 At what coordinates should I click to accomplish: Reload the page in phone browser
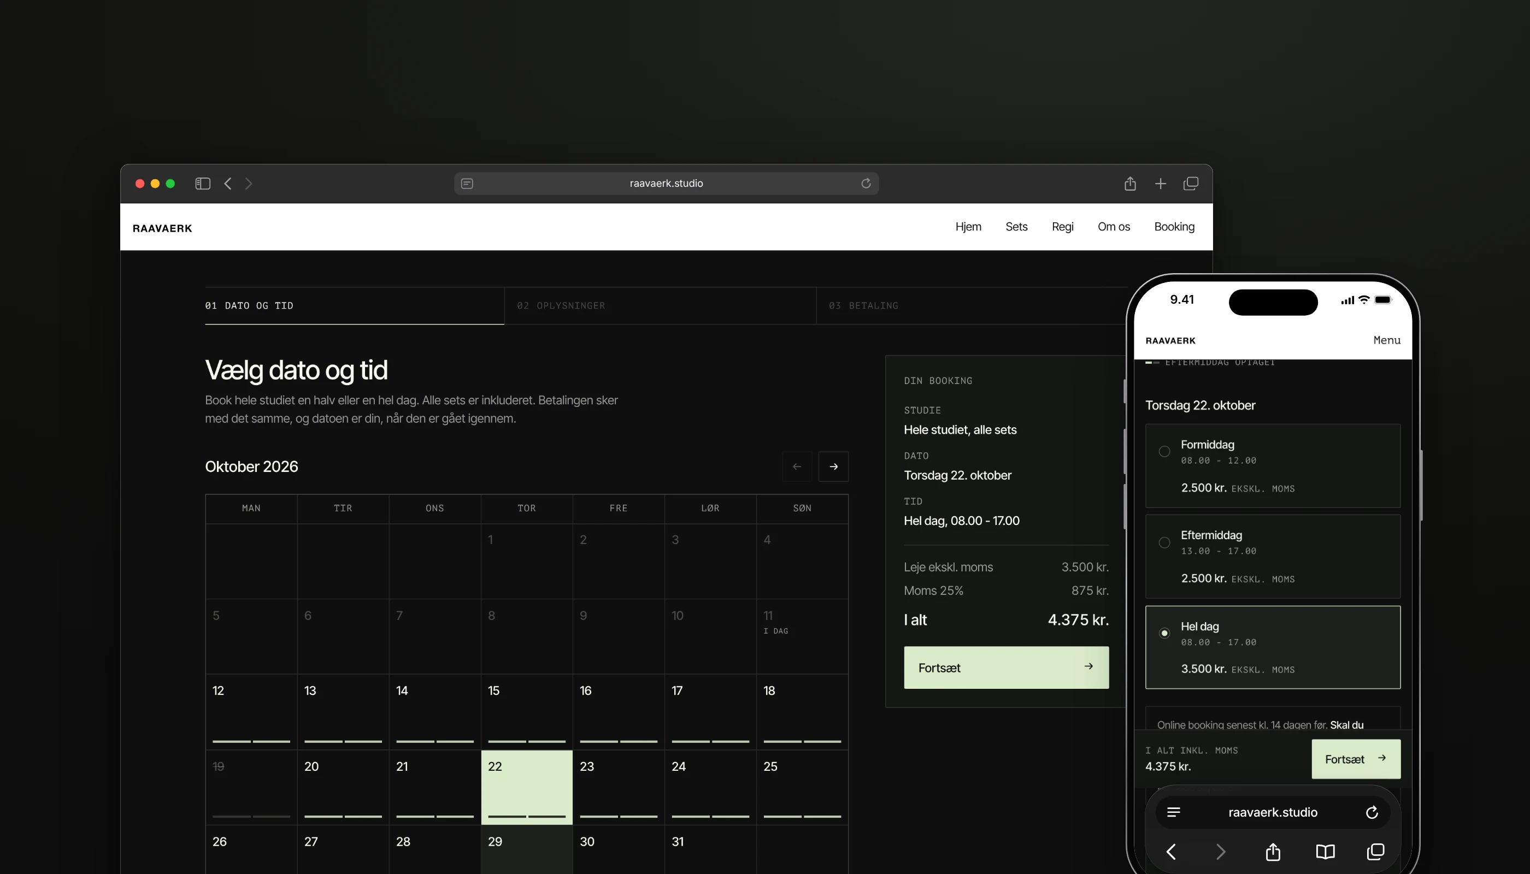1372,812
